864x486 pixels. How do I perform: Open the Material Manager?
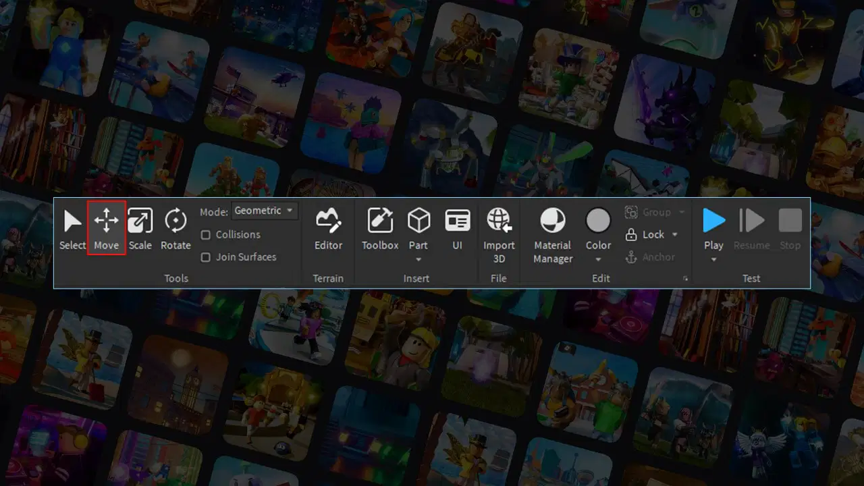(x=553, y=234)
